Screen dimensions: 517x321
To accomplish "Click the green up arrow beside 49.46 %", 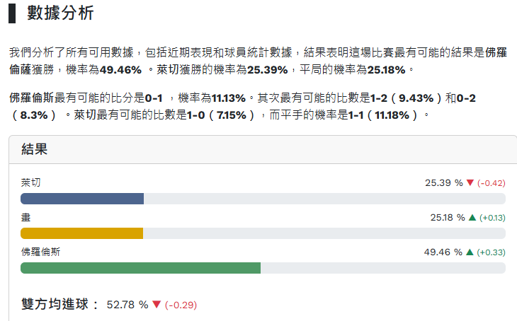I will [x=469, y=252].
